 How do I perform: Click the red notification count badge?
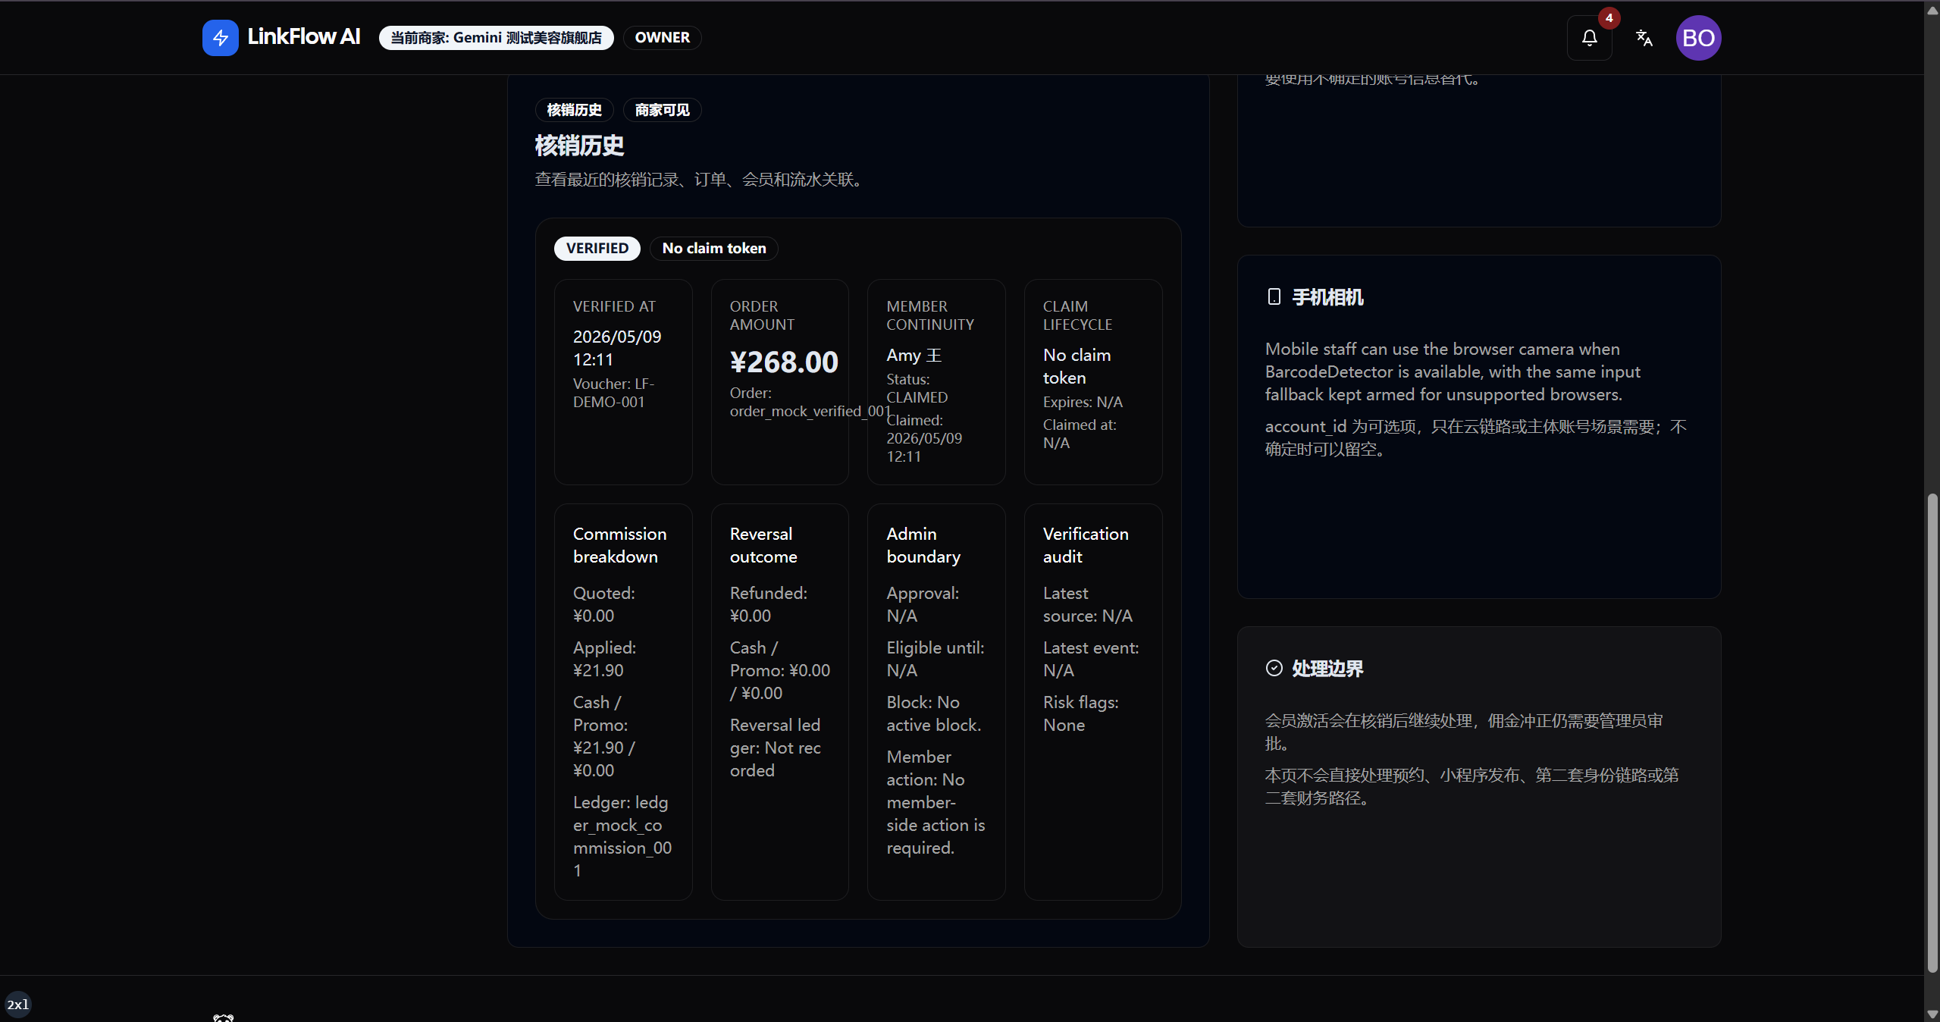coord(1609,17)
